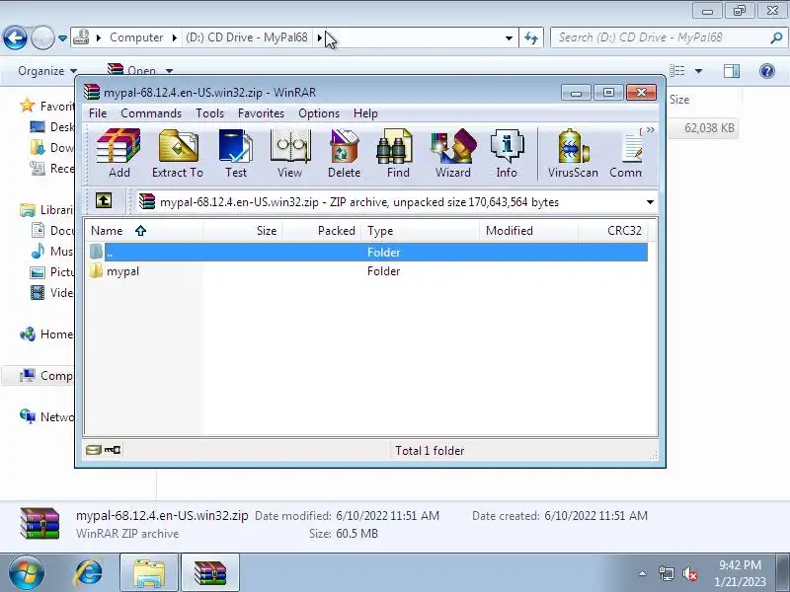Image resolution: width=790 pixels, height=592 pixels.
Task: Go up one level in WinRAR
Action: tap(104, 201)
